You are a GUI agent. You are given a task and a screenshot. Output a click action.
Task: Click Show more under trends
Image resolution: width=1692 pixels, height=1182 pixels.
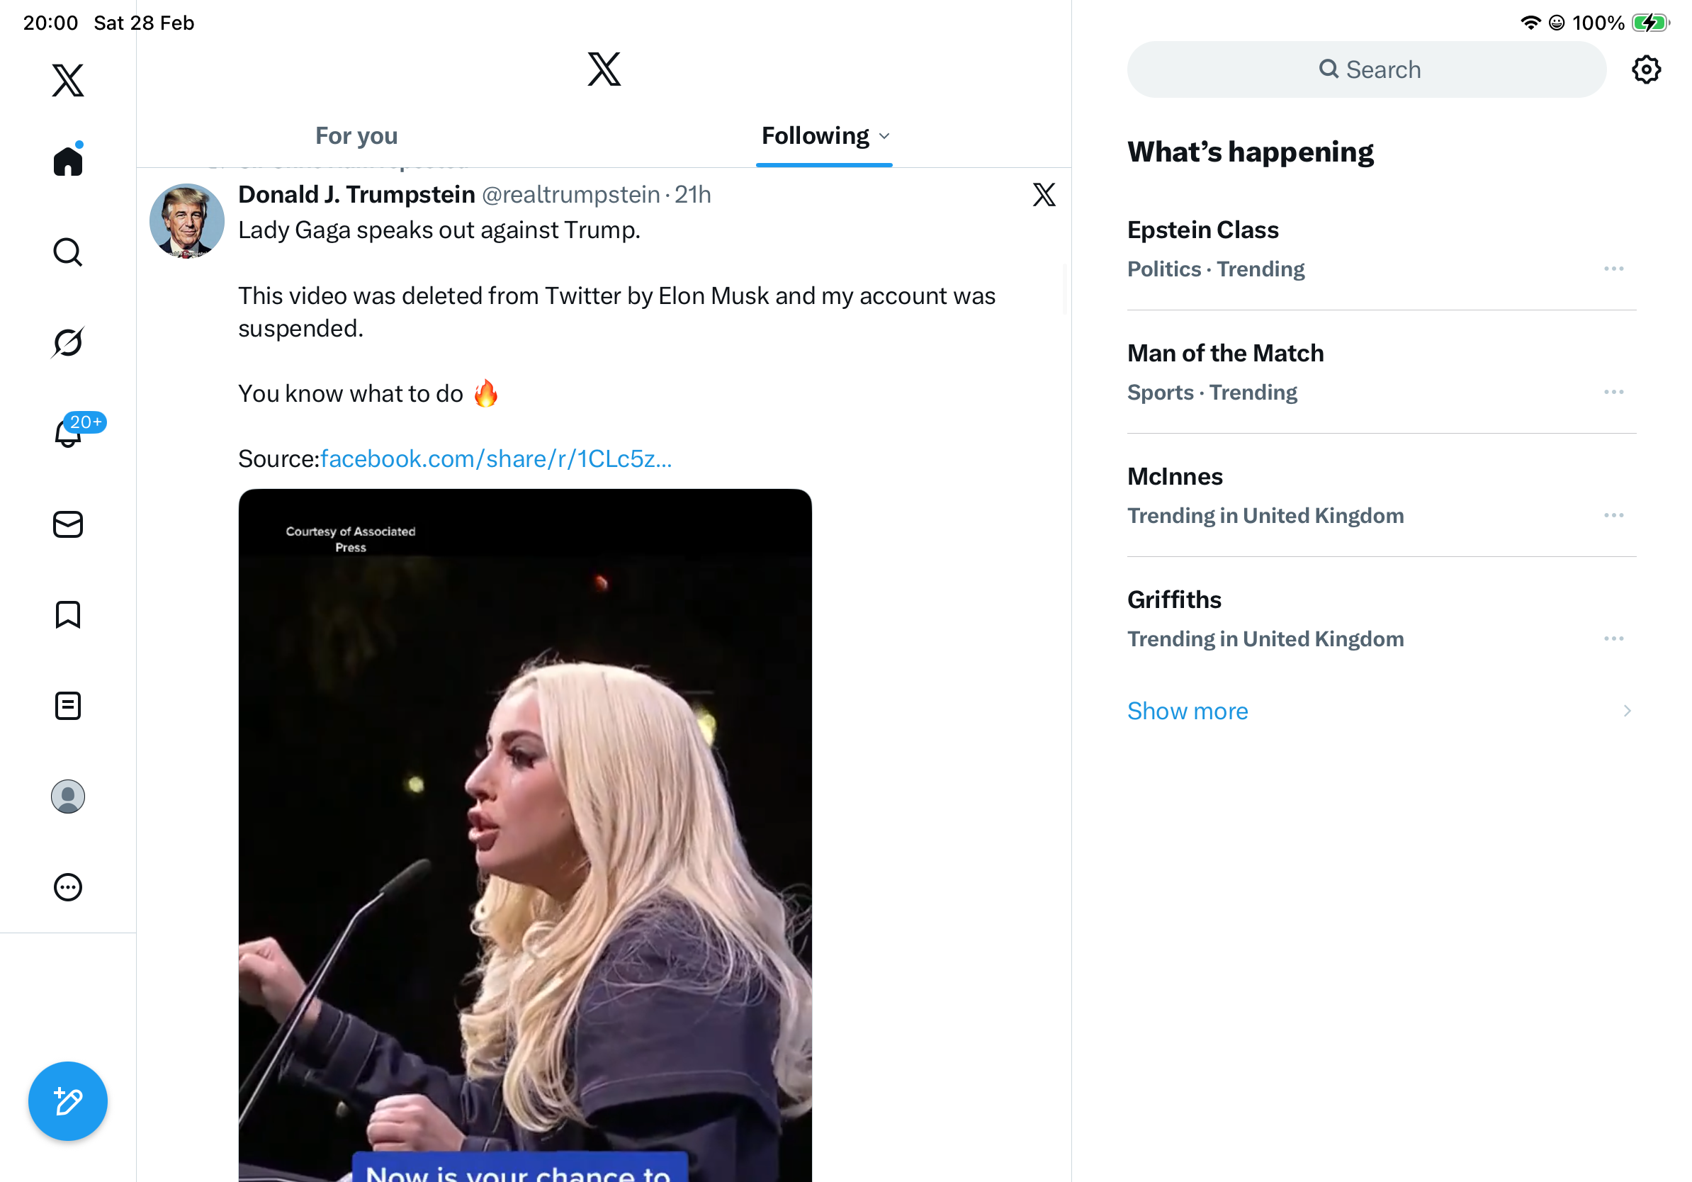pos(1188,710)
